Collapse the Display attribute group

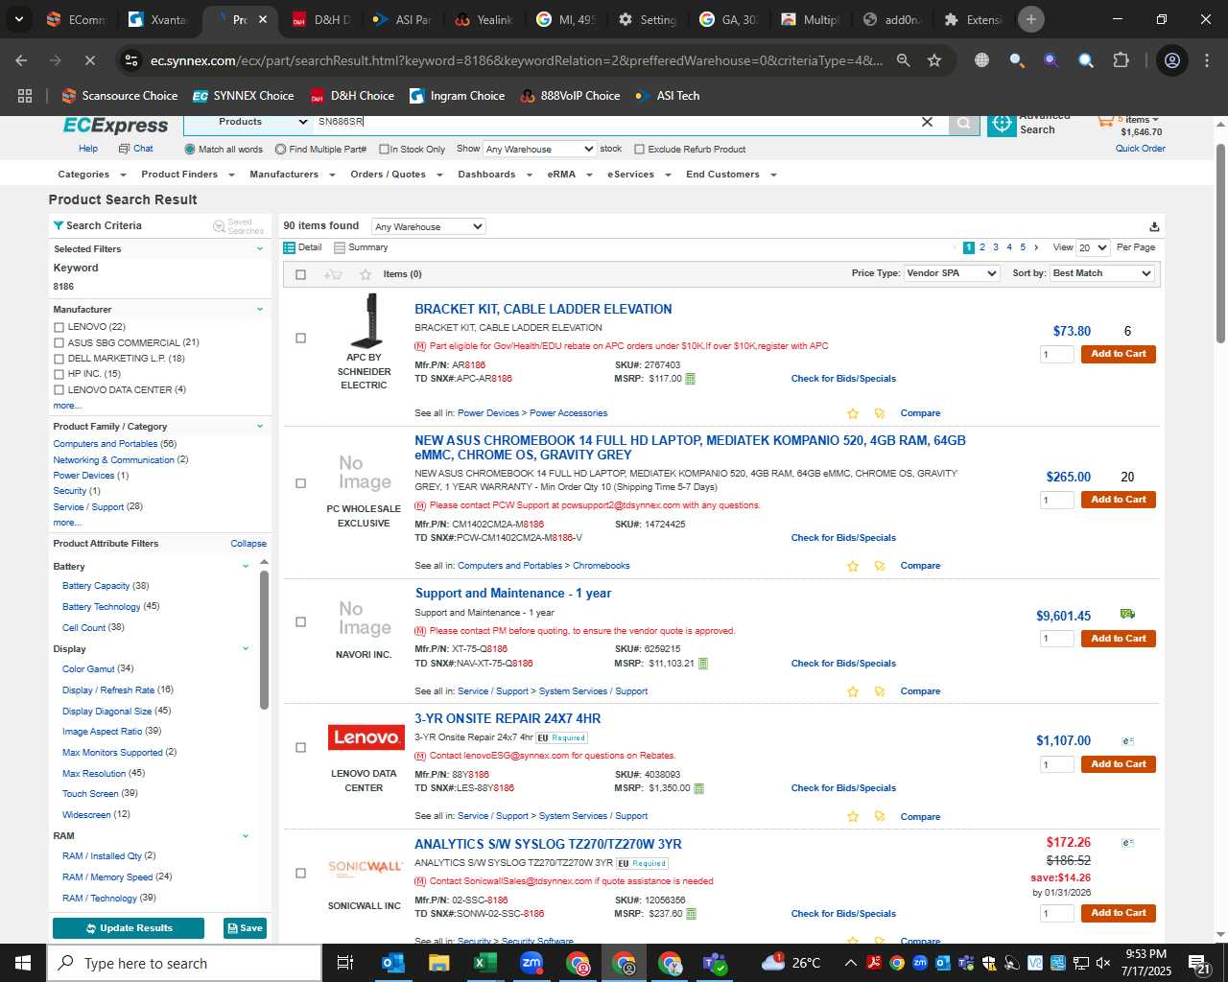(x=246, y=649)
